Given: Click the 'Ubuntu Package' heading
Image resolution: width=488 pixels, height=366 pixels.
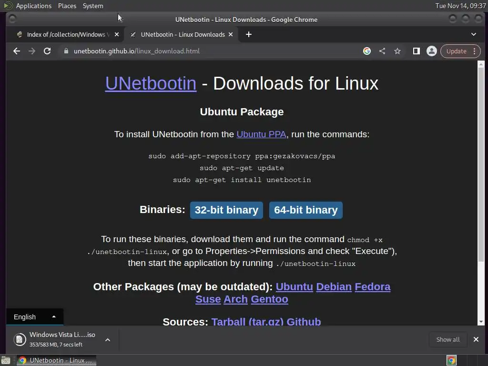Looking at the screenshot, I should (x=242, y=112).
